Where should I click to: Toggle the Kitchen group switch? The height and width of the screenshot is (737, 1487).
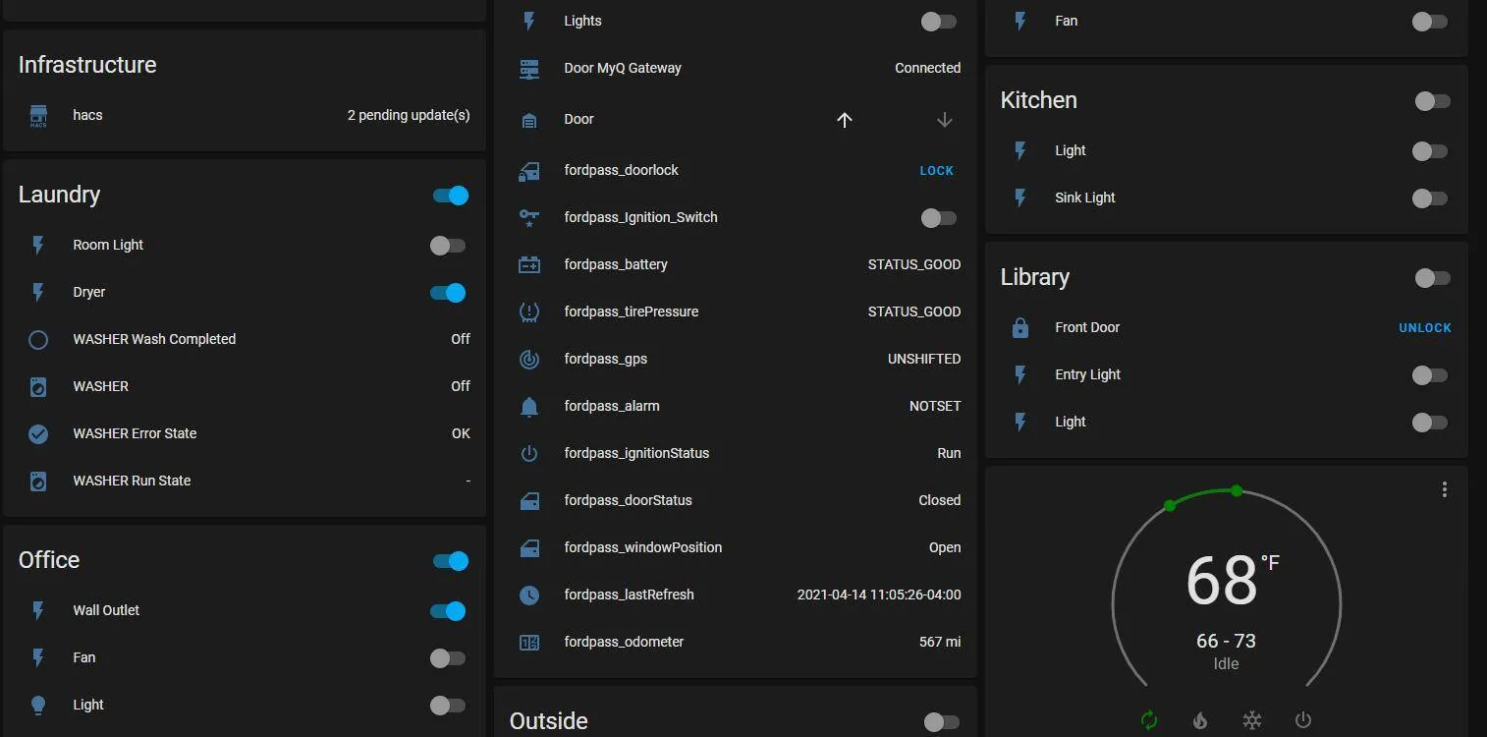1433,100
